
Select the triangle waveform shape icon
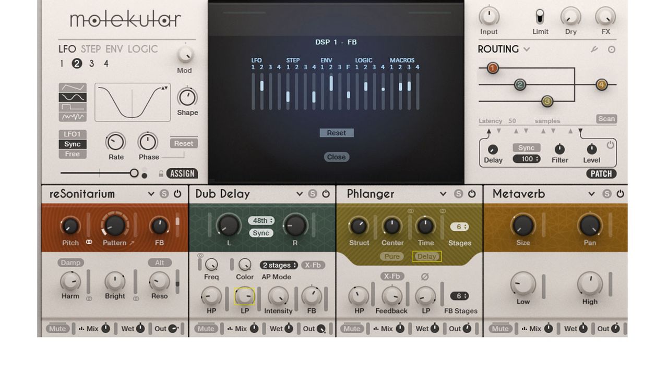(x=73, y=87)
